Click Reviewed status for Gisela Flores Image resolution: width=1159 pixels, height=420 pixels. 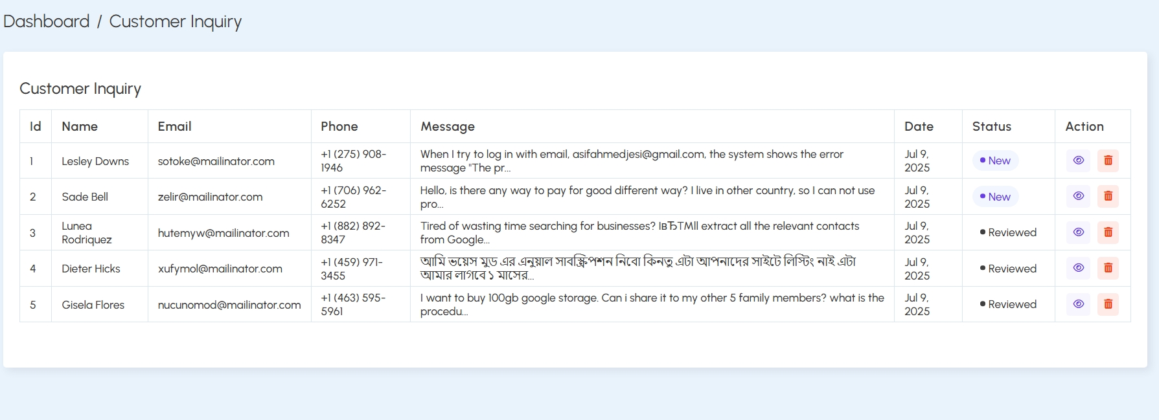(1008, 304)
